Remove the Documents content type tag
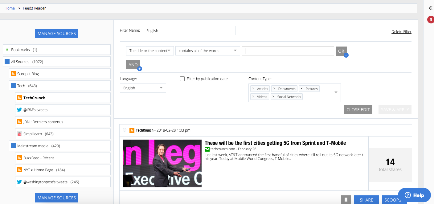Viewport: 434px width, 204px height. point(274,89)
